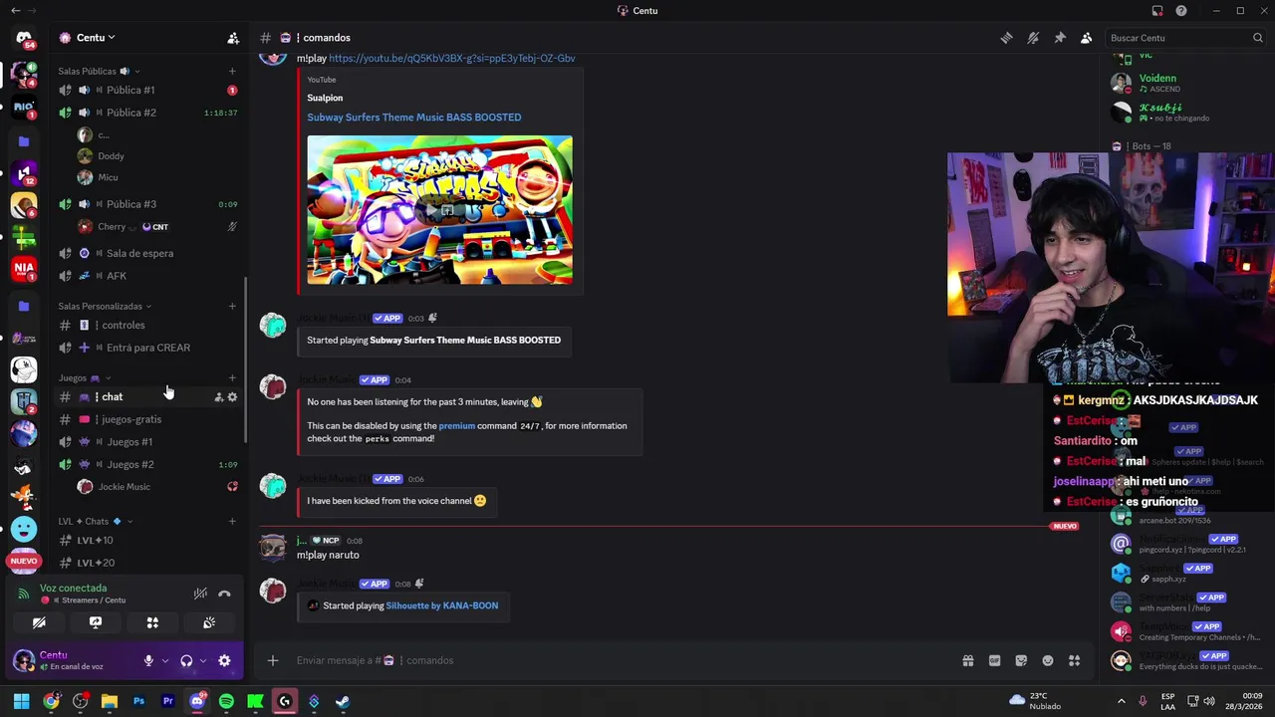The width and height of the screenshot is (1275, 717).
Task: Collapse the Salas Públicas category
Action: tap(99, 71)
